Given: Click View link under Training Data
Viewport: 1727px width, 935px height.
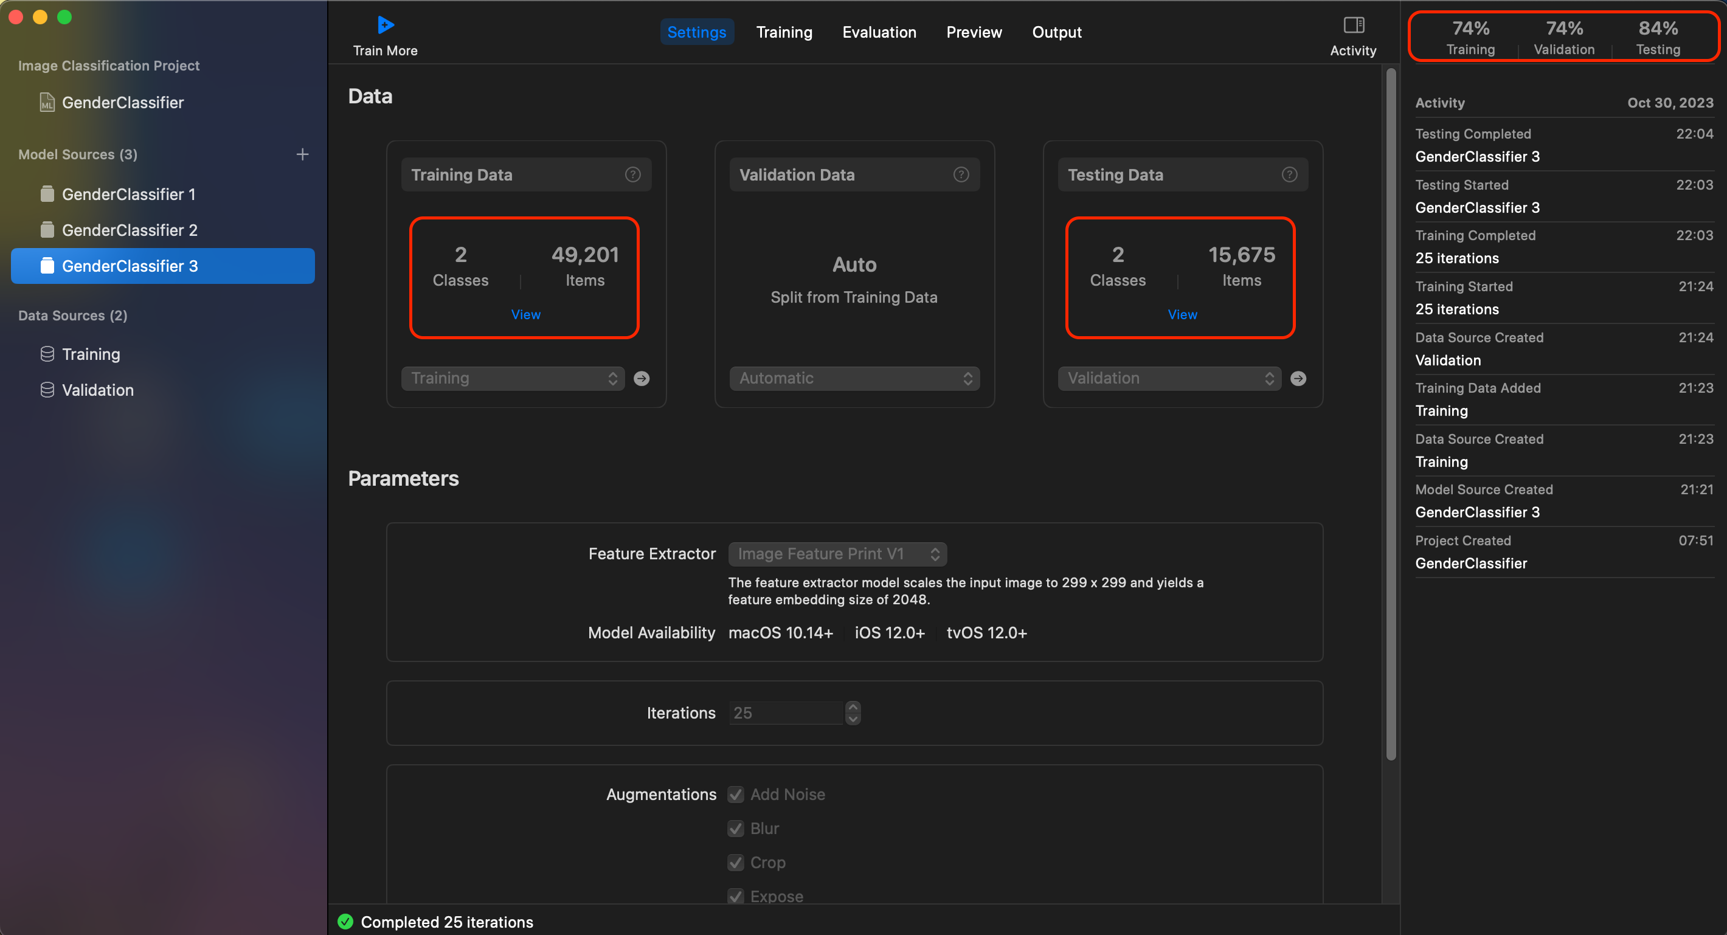Looking at the screenshot, I should tap(525, 314).
